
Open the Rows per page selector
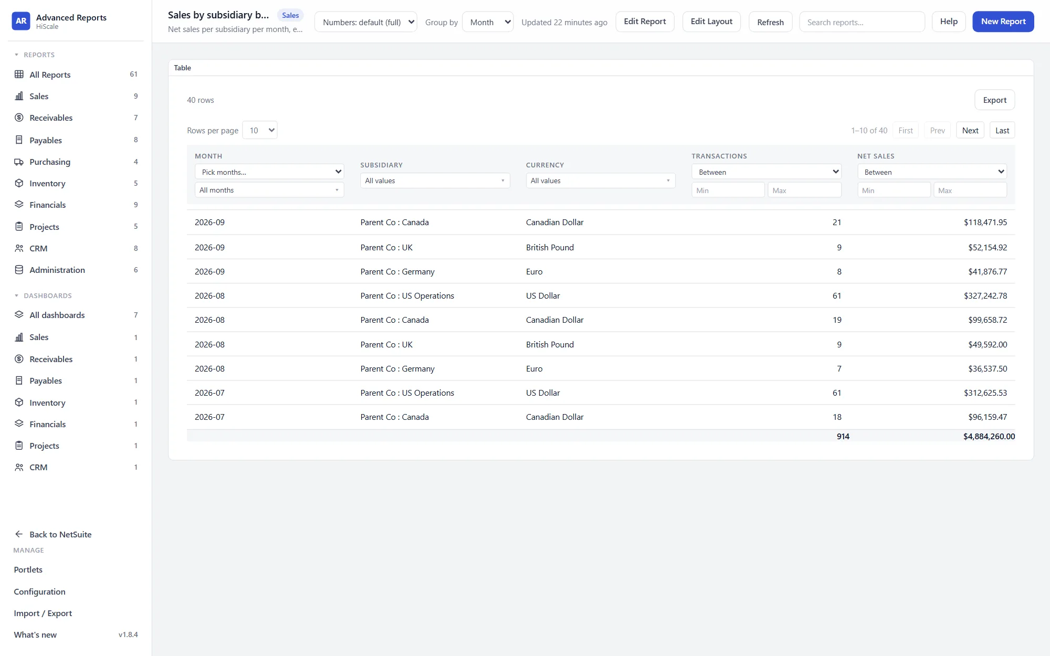260,130
